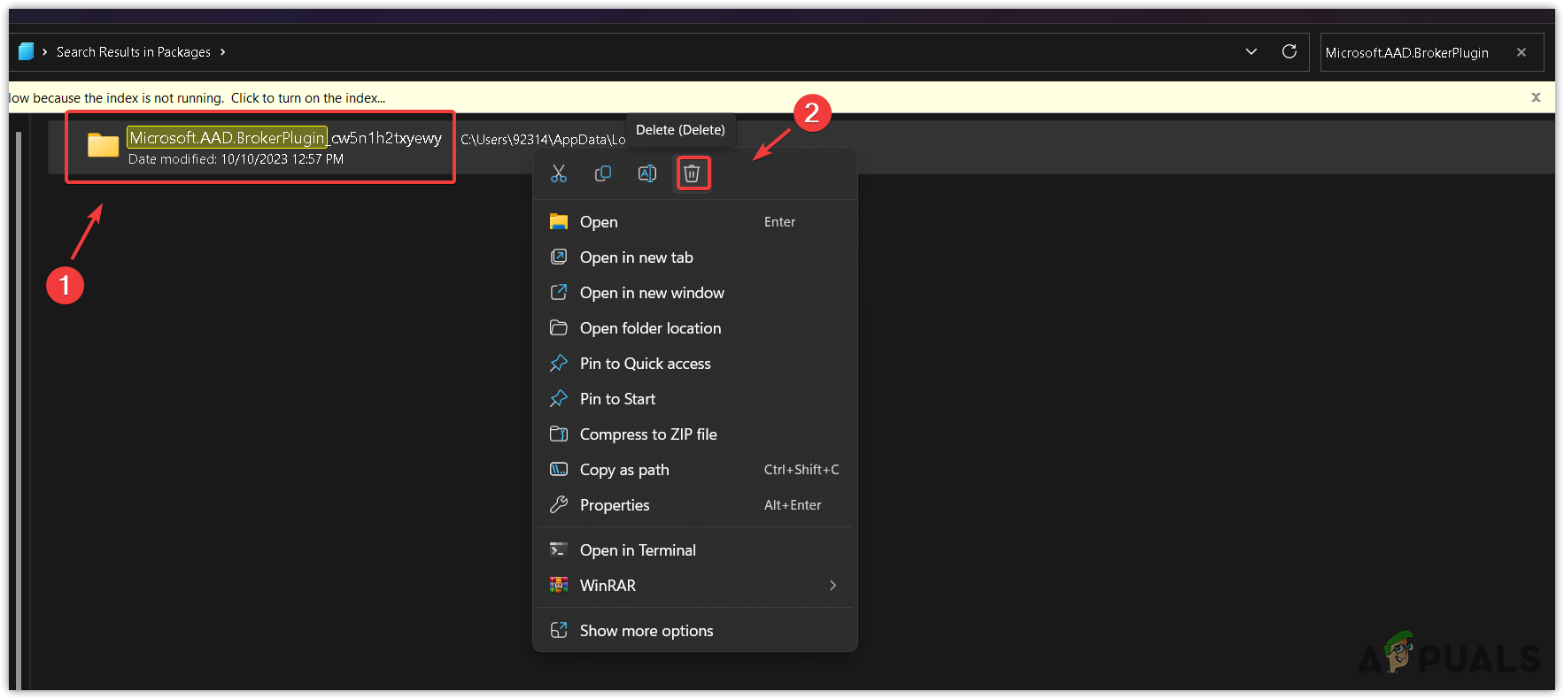The width and height of the screenshot is (1564, 699).
Task: Choose Compress to ZIP file
Action: click(695, 434)
